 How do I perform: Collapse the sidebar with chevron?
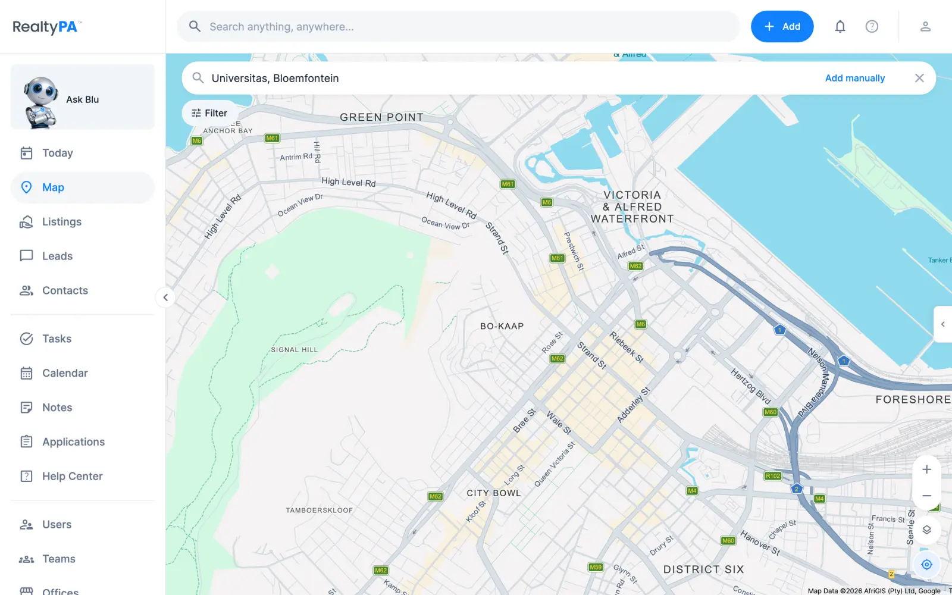165,297
